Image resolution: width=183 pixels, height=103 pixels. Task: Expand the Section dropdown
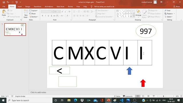[x=34, y=17]
